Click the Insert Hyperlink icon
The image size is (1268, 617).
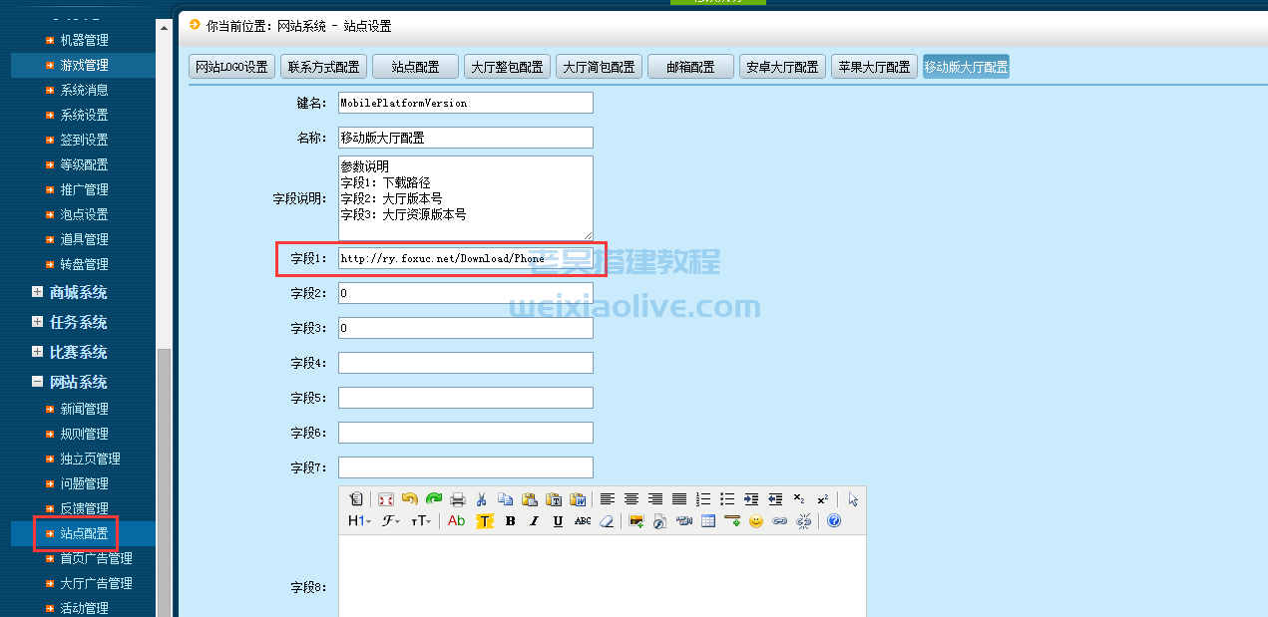coord(779,522)
